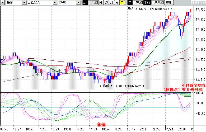The height and width of the screenshot is (132, 206).
Task: Click the T value field showing 48
Action: [x=136, y=3]
